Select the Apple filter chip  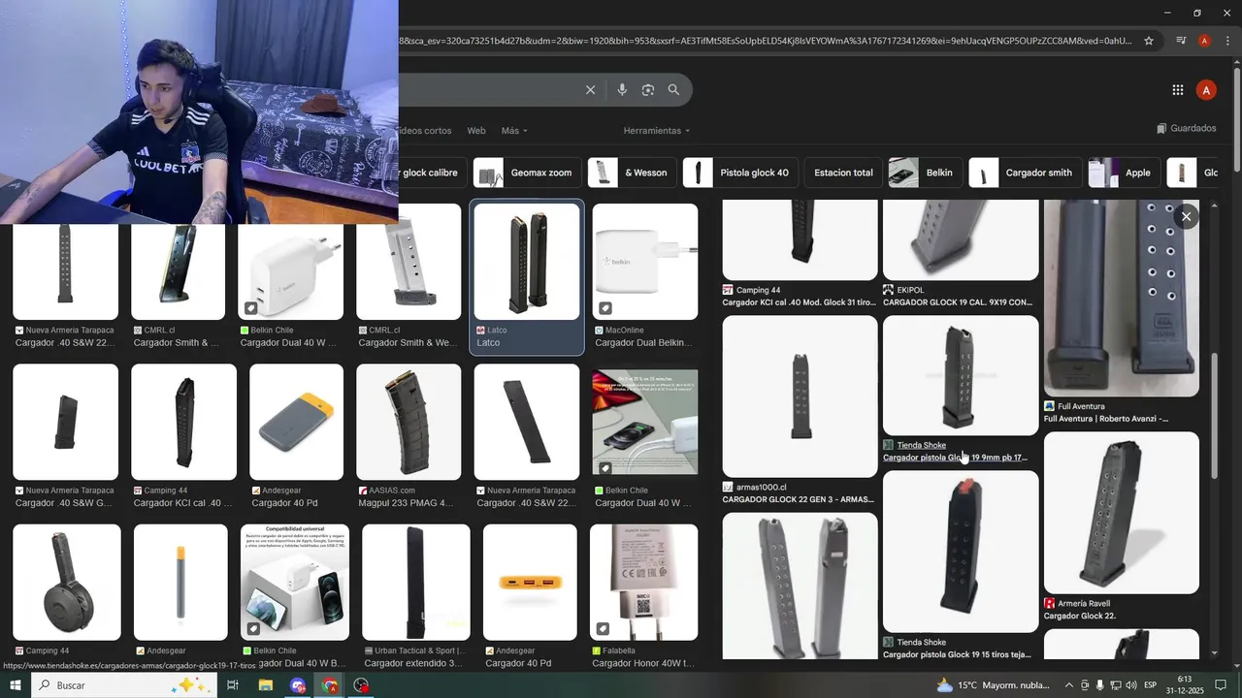coord(1124,173)
